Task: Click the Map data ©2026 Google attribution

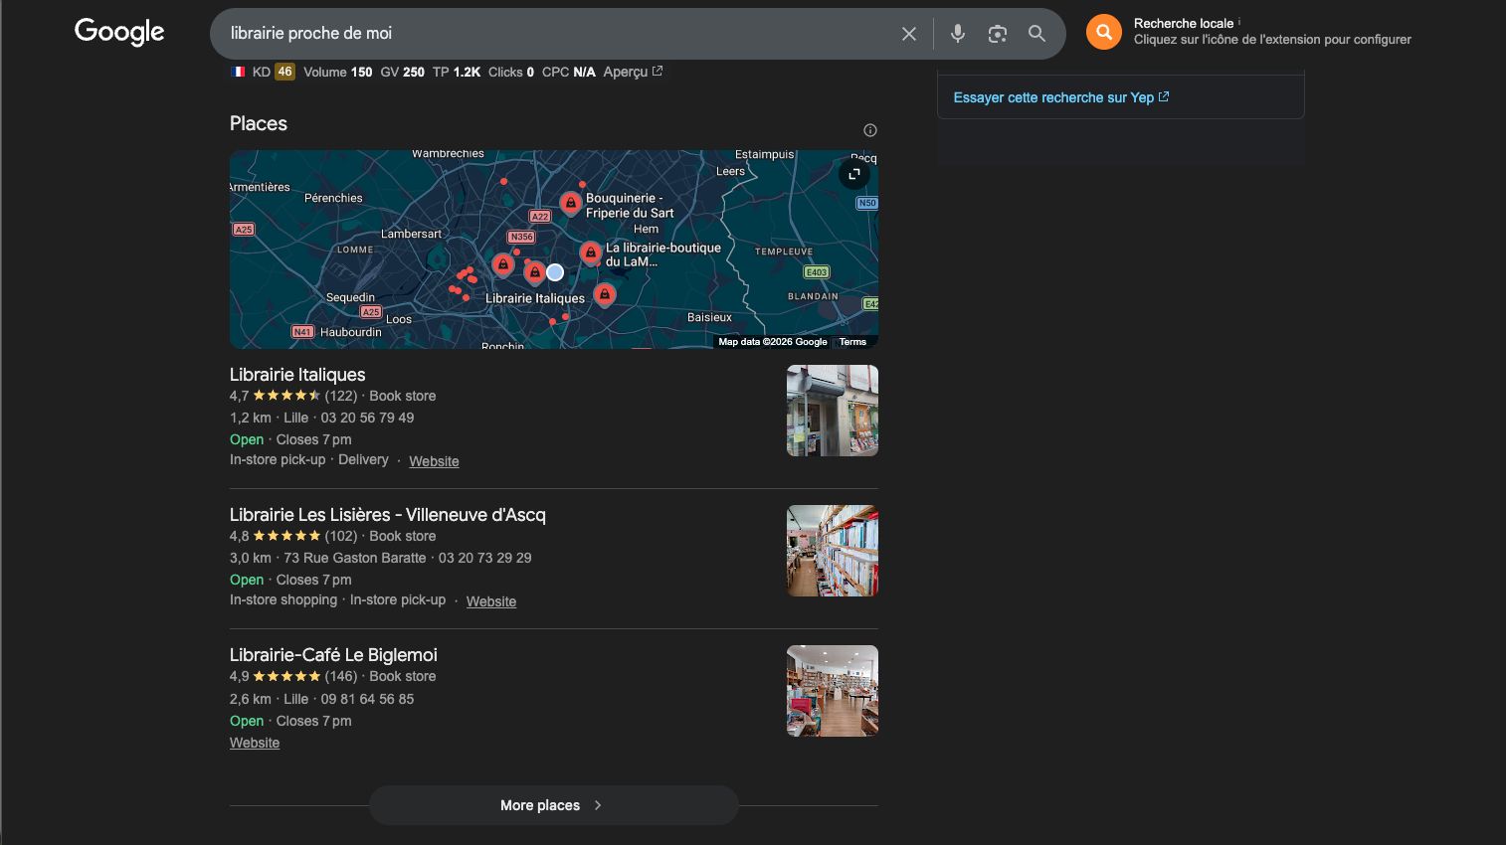Action: click(x=773, y=342)
